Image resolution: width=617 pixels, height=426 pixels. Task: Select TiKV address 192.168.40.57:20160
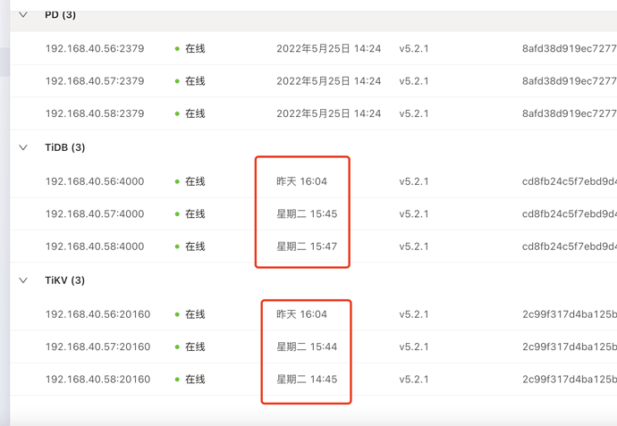point(97,347)
